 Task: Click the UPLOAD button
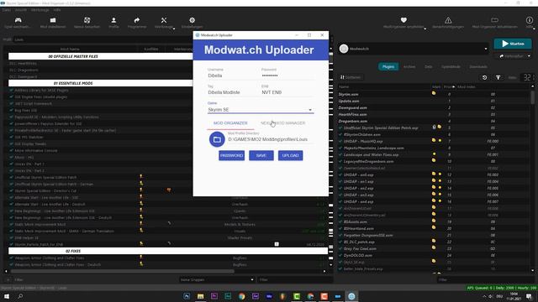click(290, 156)
